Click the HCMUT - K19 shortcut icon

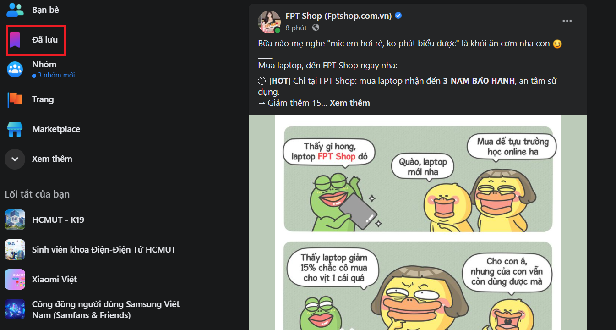[15, 220]
